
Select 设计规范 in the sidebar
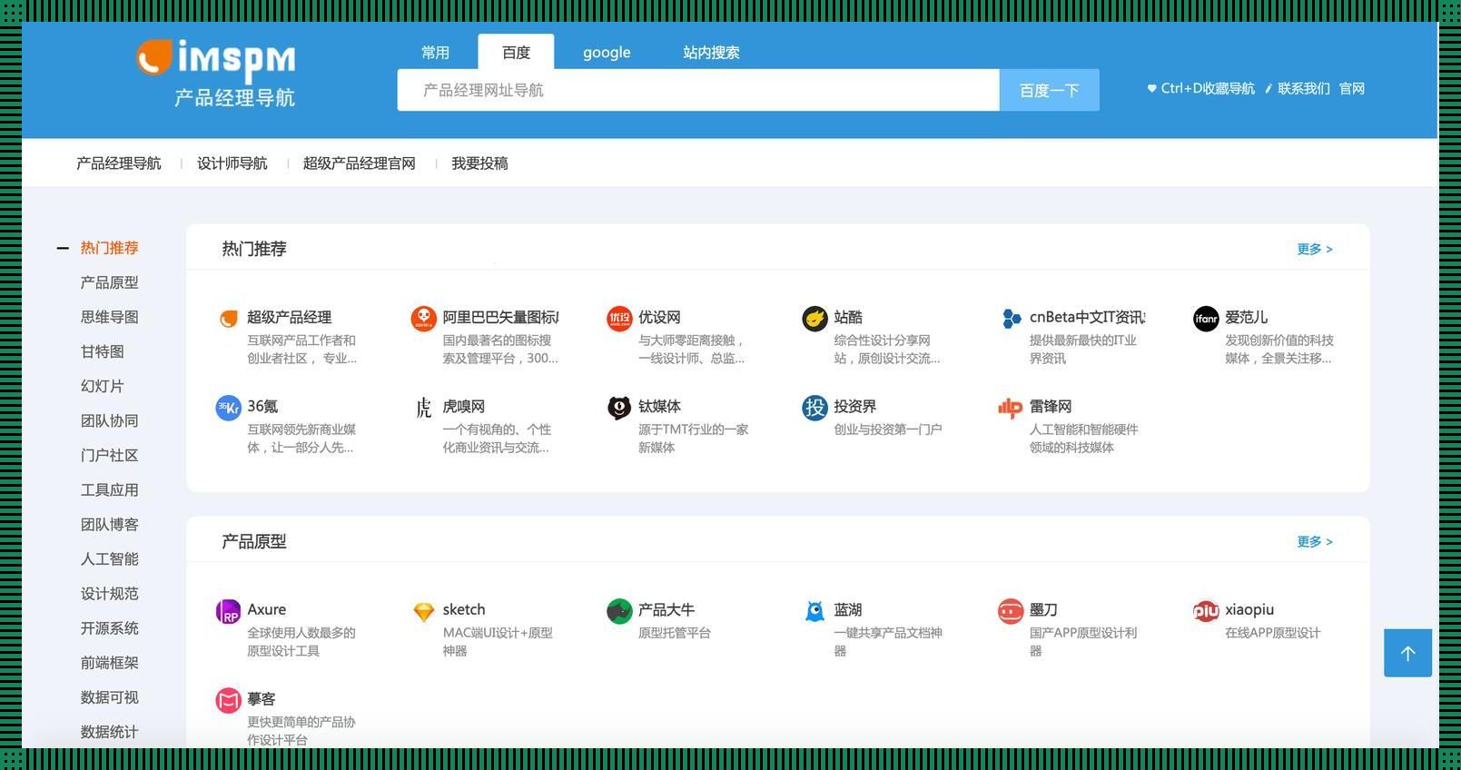[109, 593]
